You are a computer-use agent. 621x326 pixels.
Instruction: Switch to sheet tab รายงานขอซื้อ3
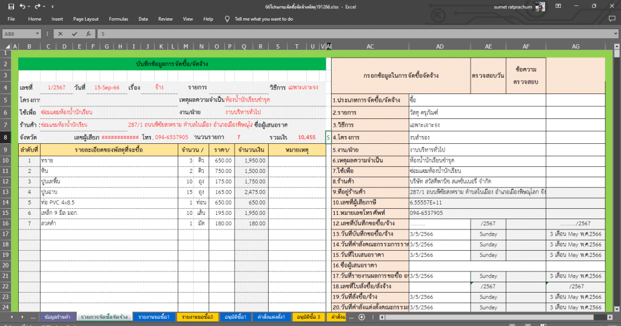(x=197, y=317)
